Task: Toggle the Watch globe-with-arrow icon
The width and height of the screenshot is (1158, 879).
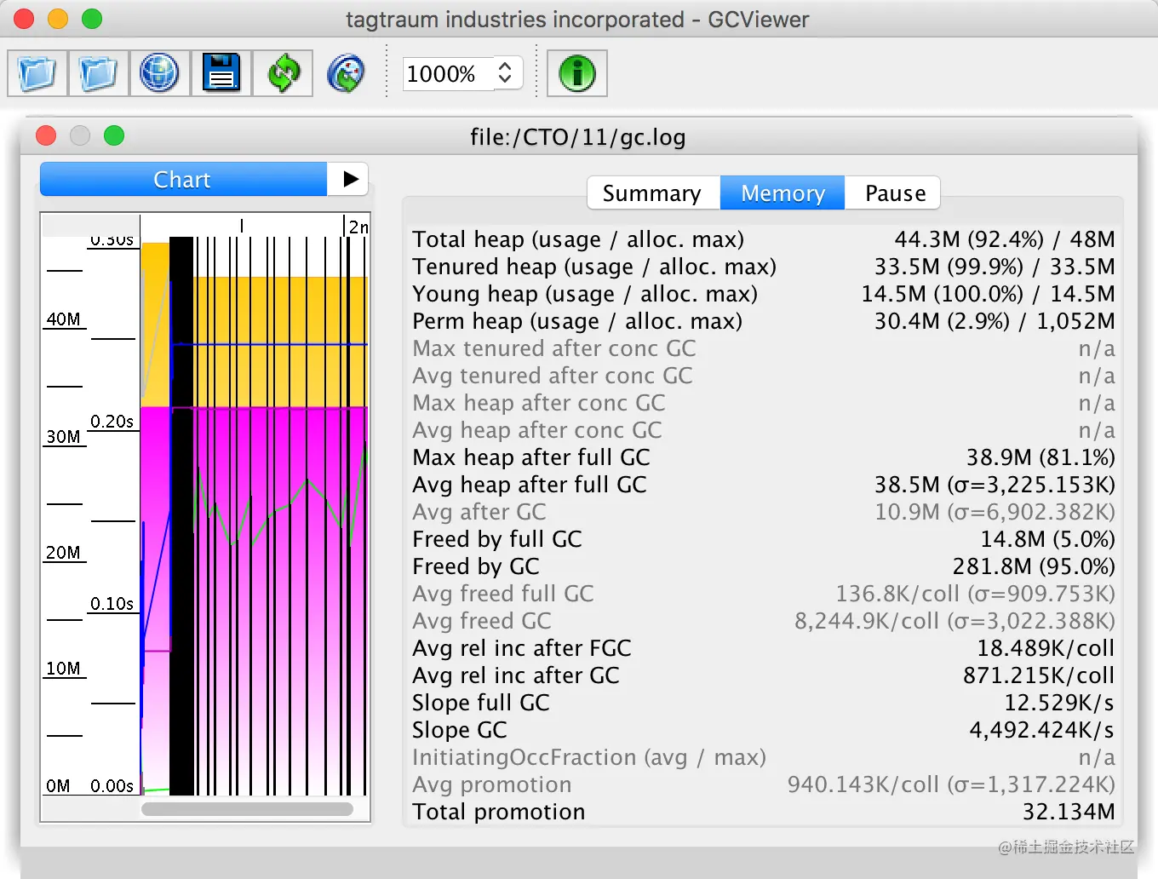Action: pos(346,73)
